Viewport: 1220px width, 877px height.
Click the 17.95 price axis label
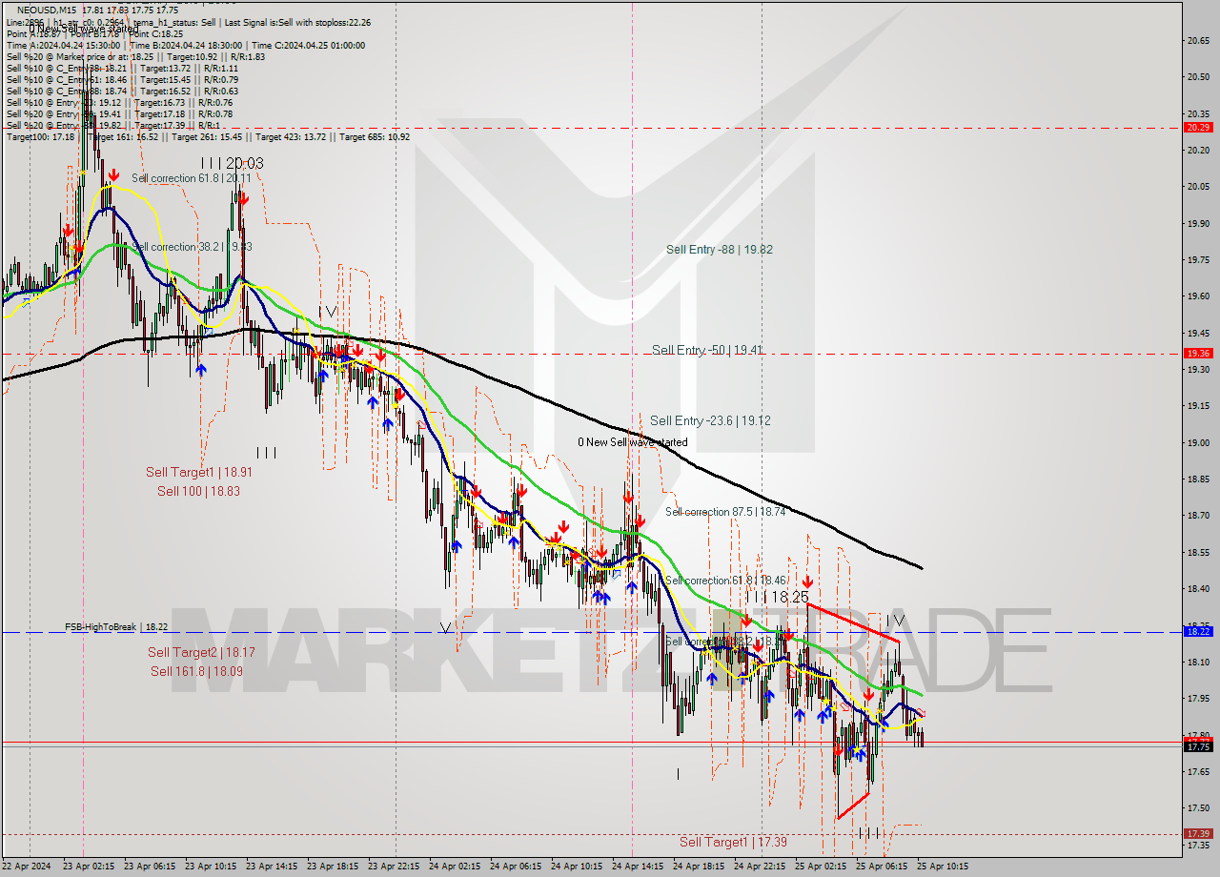coord(1198,699)
